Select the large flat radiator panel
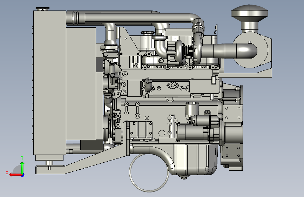 pos(50,82)
